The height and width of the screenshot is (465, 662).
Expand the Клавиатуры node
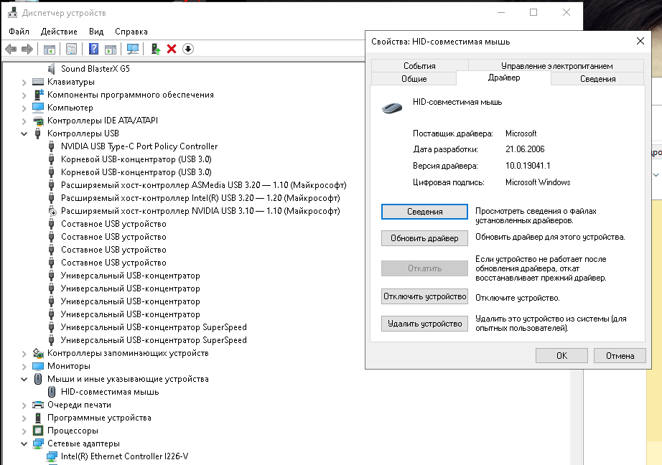(x=24, y=83)
